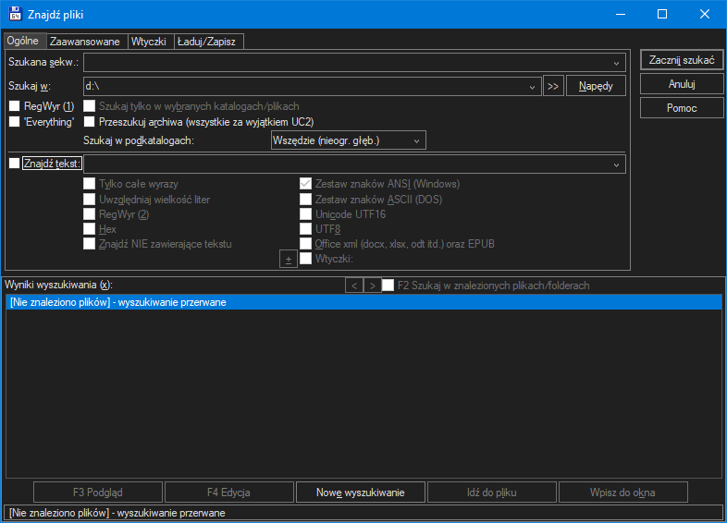
Task: Open the Zaawansowane tab
Action: (85, 42)
